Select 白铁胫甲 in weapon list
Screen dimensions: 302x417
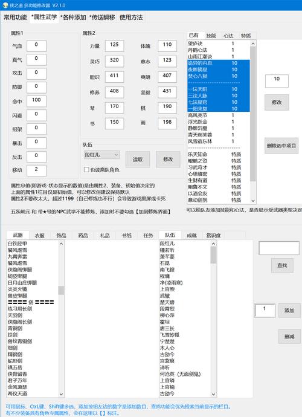point(33,244)
